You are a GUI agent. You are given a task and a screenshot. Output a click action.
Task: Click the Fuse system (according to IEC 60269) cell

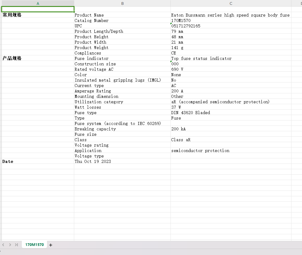click(122, 123)
